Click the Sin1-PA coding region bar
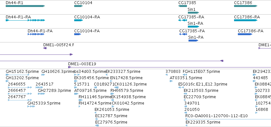Screen dimensions: 271x127 193,41
